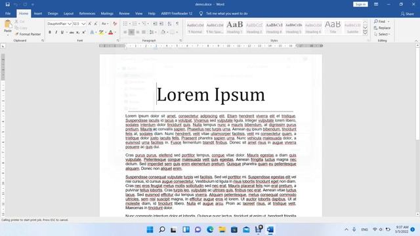
Task: Collapse the ribbon
Action: [x=416, y=41]
